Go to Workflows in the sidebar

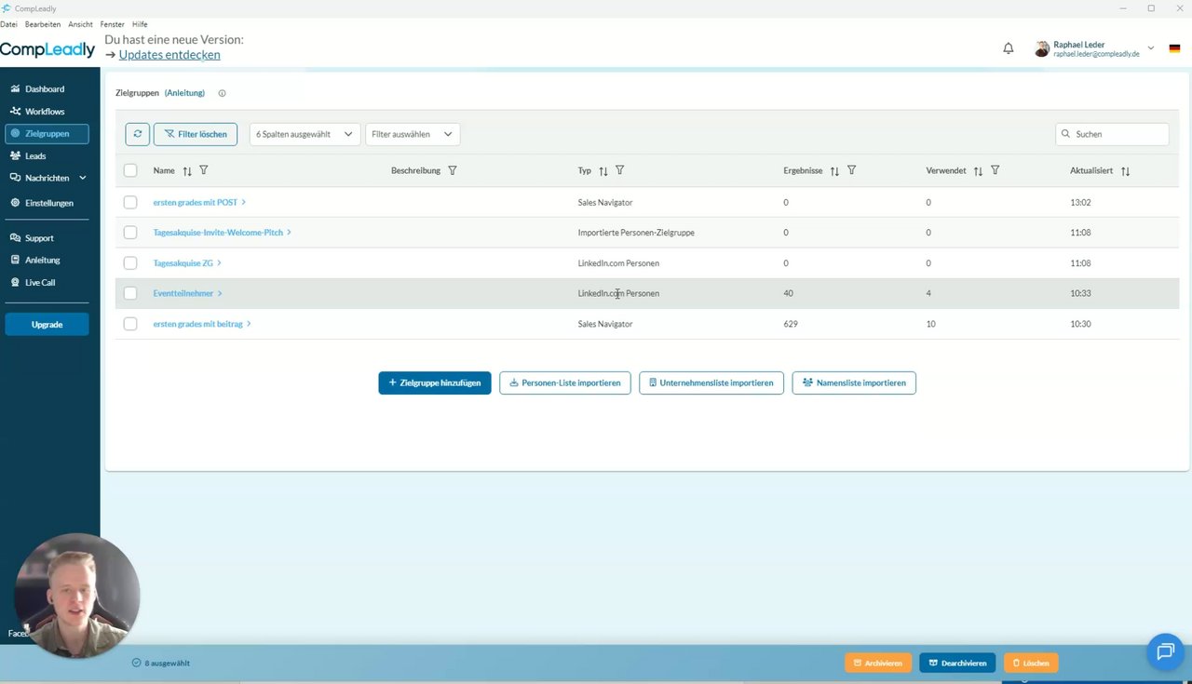(45, 112)
